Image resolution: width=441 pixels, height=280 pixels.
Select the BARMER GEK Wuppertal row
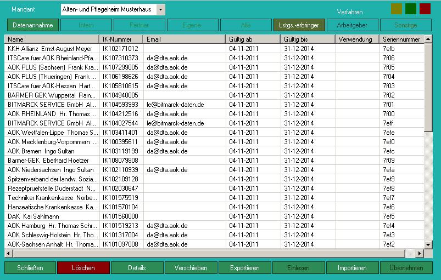click(x=214, y=95)
